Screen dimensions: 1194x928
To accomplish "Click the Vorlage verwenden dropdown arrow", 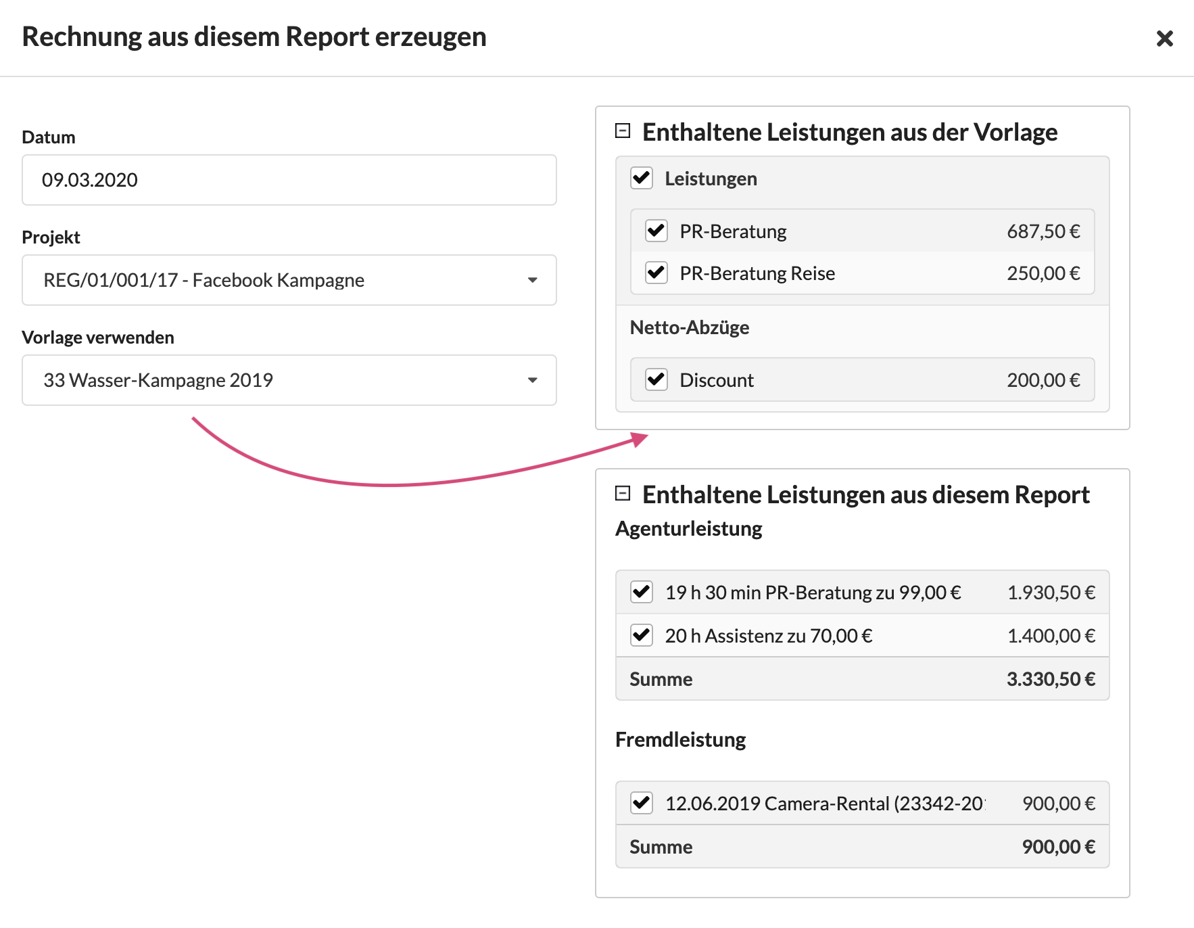I will click(x=532, y=380).
